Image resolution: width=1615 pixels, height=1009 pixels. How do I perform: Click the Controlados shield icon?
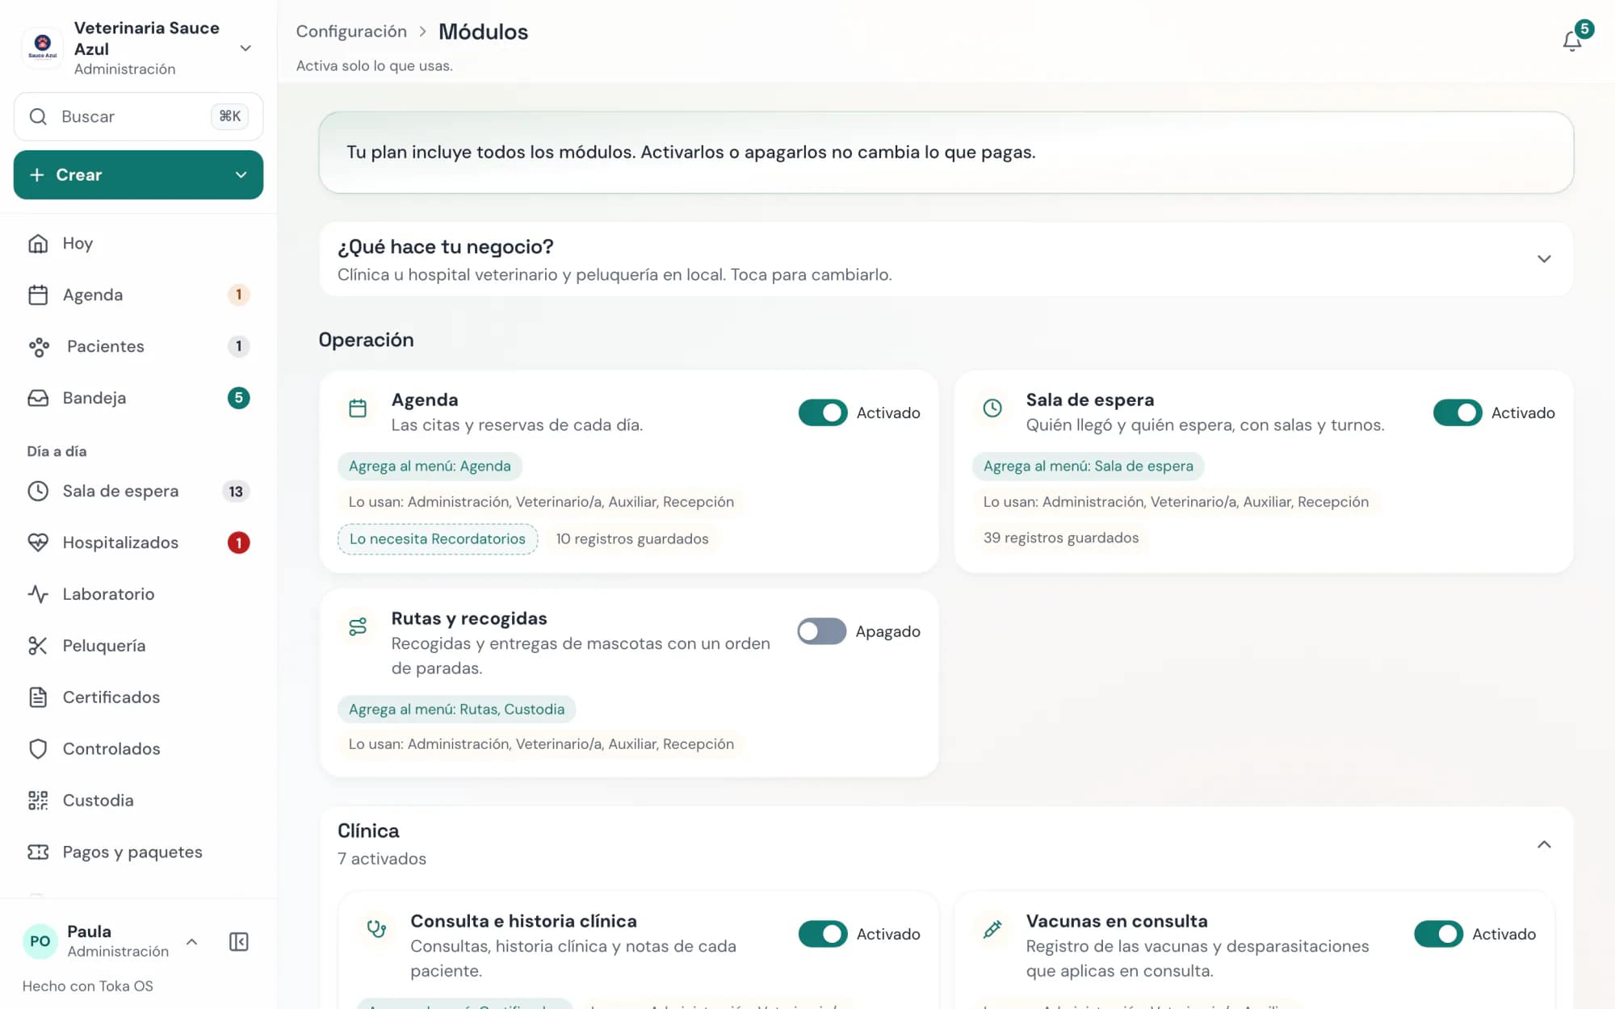(38, 749)
